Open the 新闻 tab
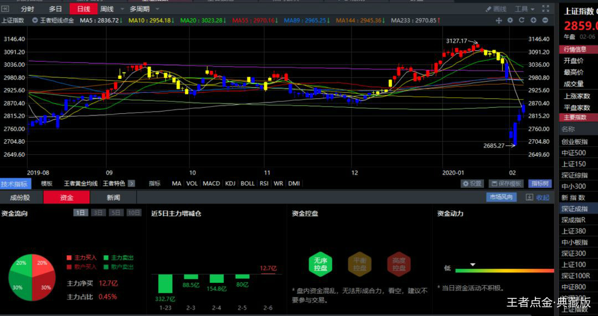598x316 pixels. click(114, 197)
